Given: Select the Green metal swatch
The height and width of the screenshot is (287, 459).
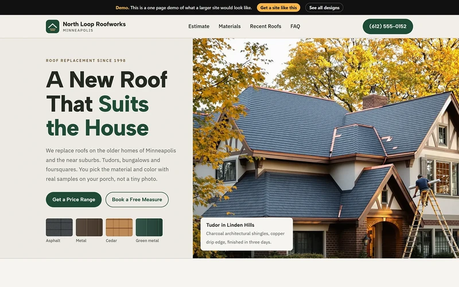Looking at the screenshot, I should click(149, 227).
